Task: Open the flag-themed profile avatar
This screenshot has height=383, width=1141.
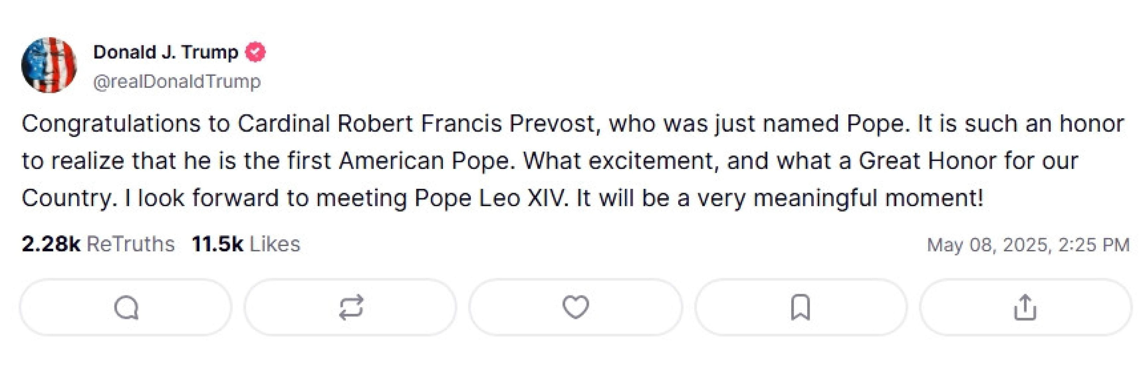Action: click(49, 65)
